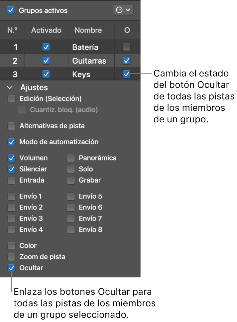This screenshot has width=237, height=322.
Task: Uncheck Activado for the Batería group
Action: (46, 47)
